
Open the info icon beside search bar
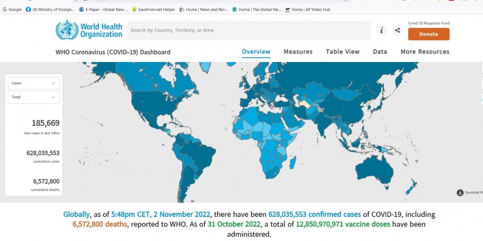pyautogui.click(x=381, y=30)
